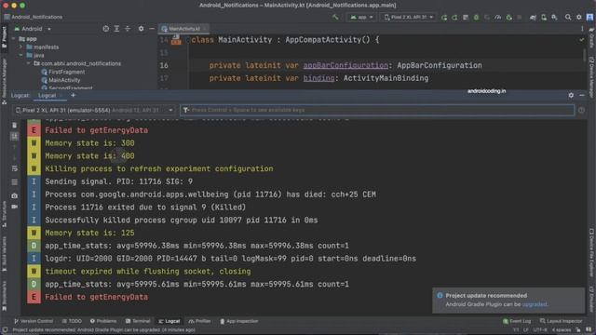Open the Version Control tool window
596x335 pixels.
34,321
